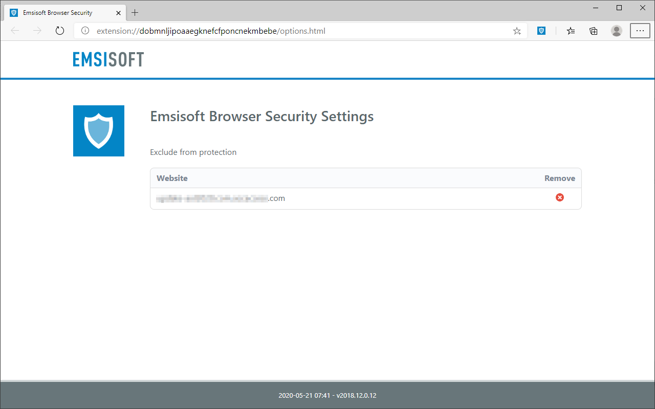Refresh the current page
The width and height of the screenshot is (655, 409).
(x=60, y=31)
